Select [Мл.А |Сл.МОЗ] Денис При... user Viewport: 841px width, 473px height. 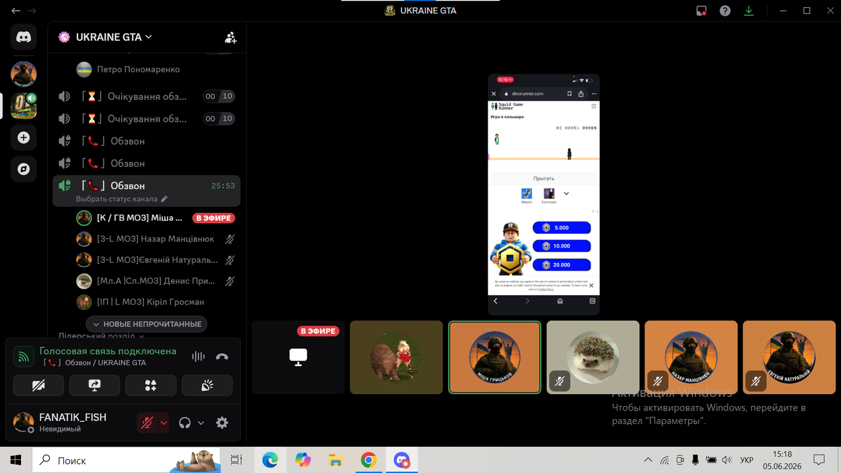click(x=155, y=281)
